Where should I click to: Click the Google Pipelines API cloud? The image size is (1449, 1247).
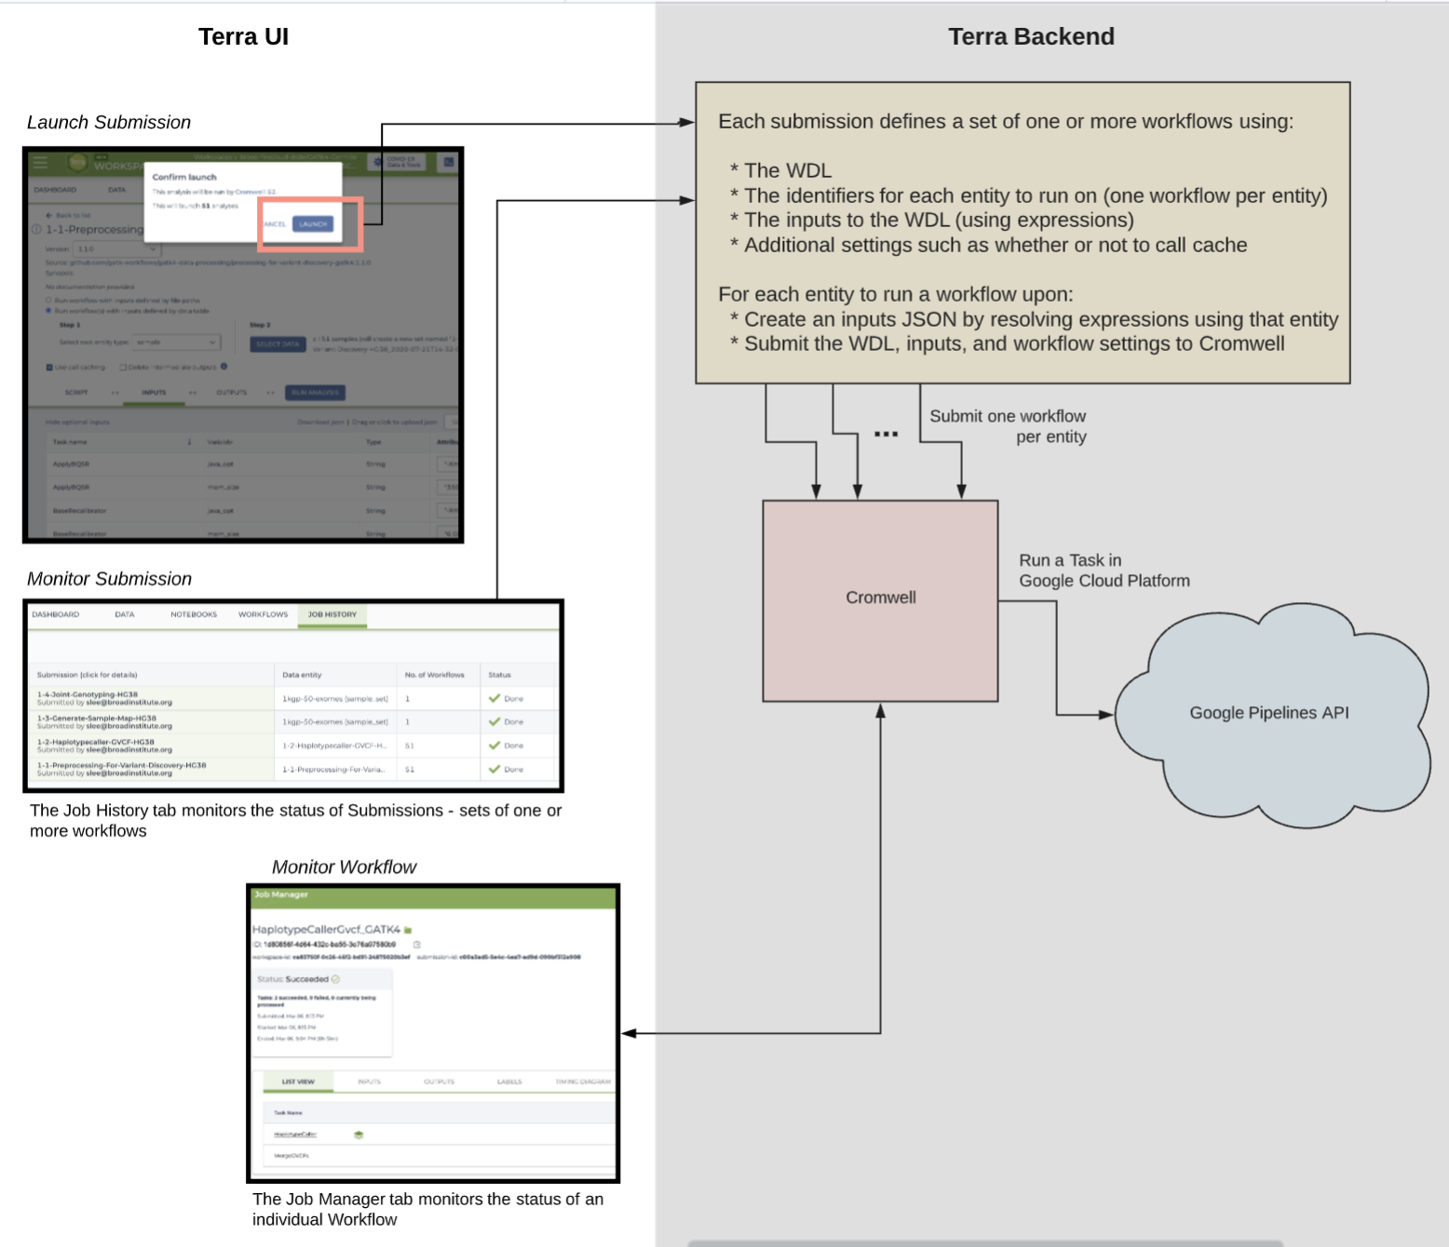coord(1271,715)
